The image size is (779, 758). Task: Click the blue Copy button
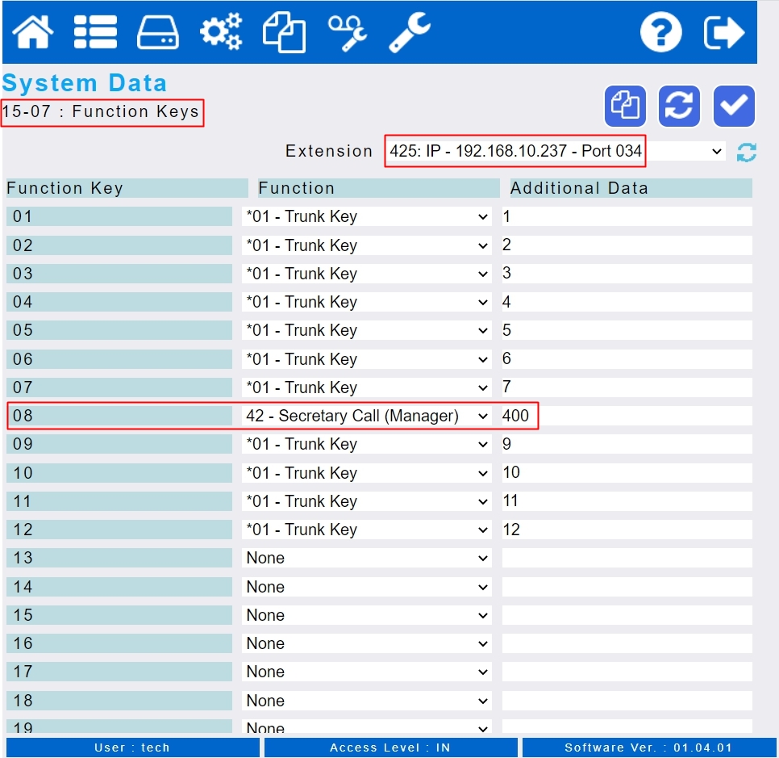click(x=625, y=106)
